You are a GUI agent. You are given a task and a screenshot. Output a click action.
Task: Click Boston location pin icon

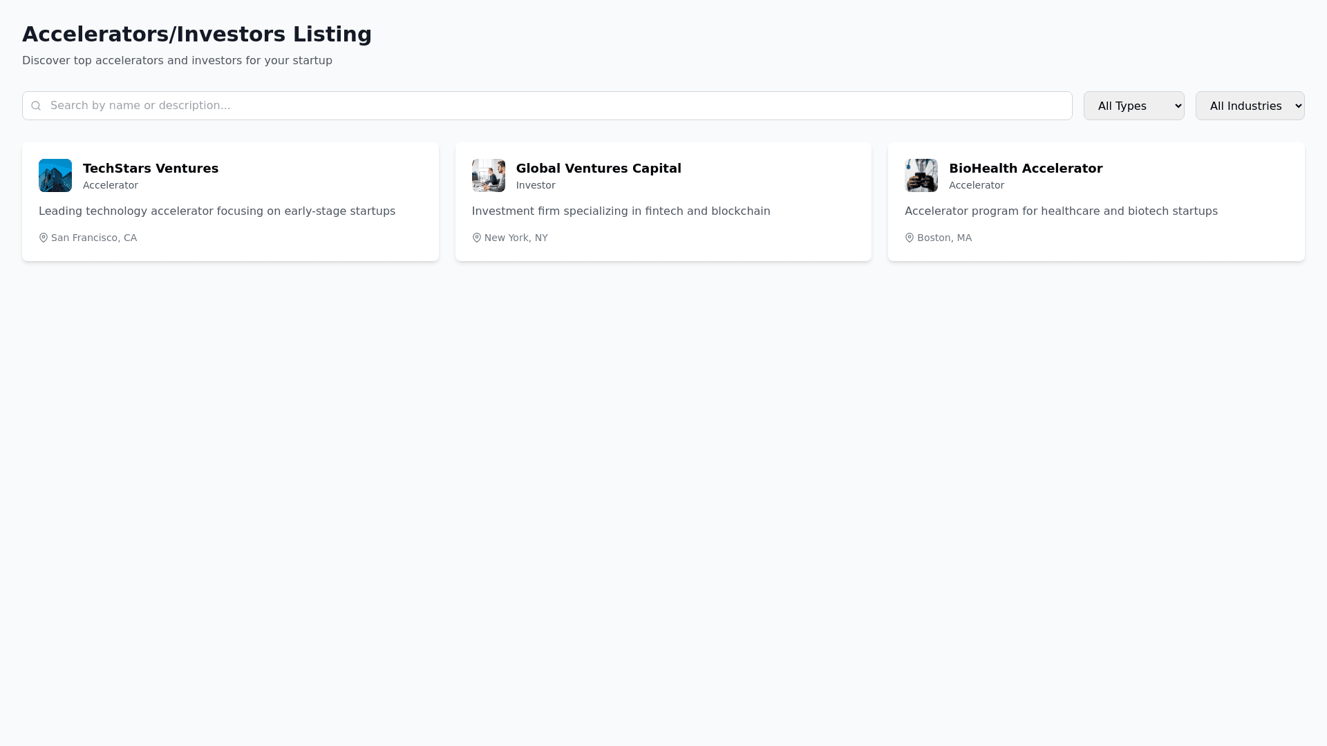pyautogui.click(x=910, y=238)
